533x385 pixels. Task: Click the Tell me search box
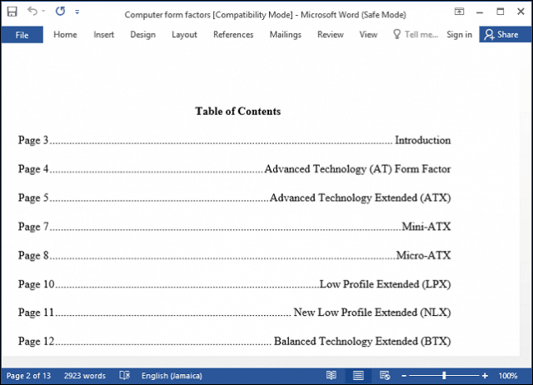tap(416, 35)
